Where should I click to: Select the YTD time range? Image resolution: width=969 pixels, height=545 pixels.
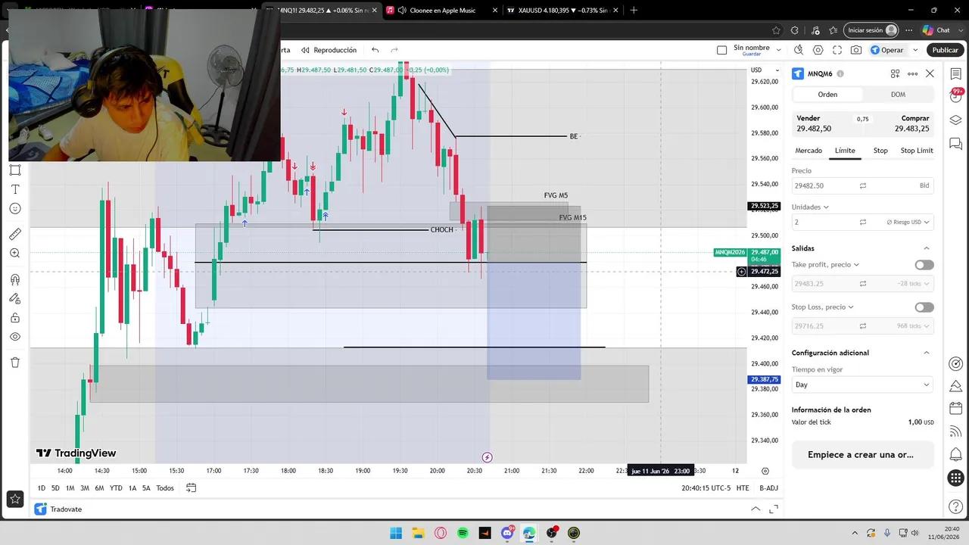pyautogui.click(x=116, y=488)
